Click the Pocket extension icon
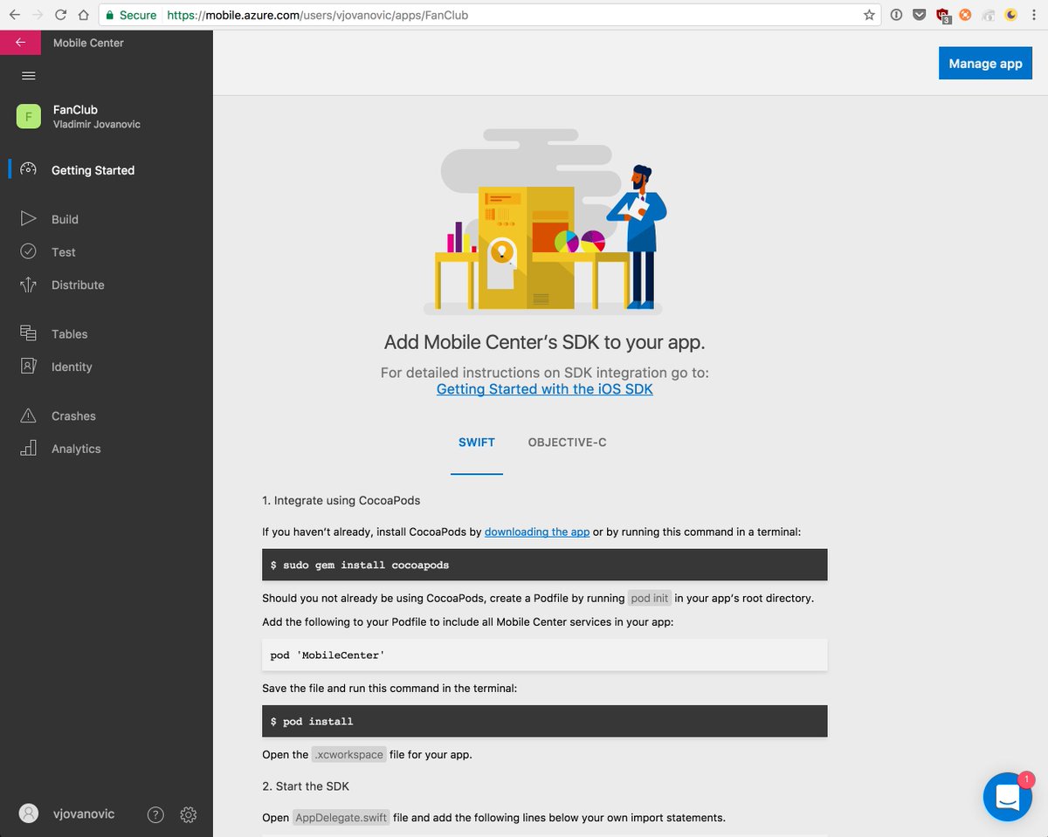The height and width of the screenshot is (837, 1048). (x=920, y=15)
